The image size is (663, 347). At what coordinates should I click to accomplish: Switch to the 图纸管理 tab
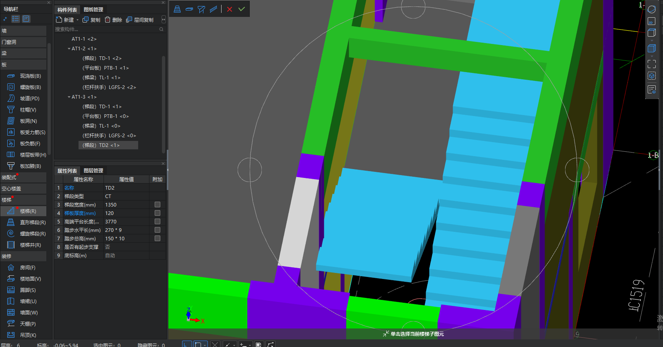point(93,10)
